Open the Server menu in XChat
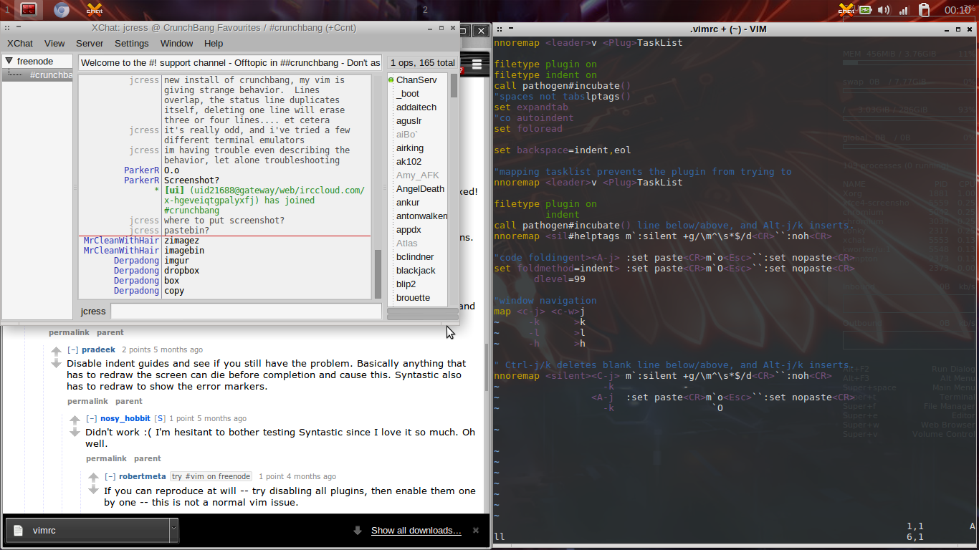This screenshot has height=550, width=979. [x=90, y=44]
